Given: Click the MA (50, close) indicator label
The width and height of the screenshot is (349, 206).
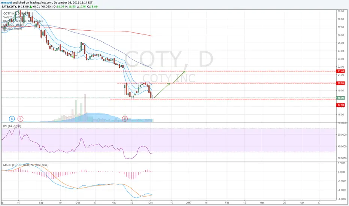Looking at the screenshot, I should [12, 28].
